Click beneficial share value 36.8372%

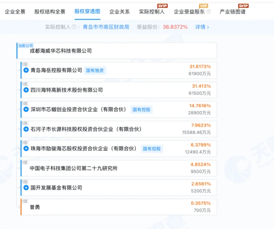[x=175, y=27]
